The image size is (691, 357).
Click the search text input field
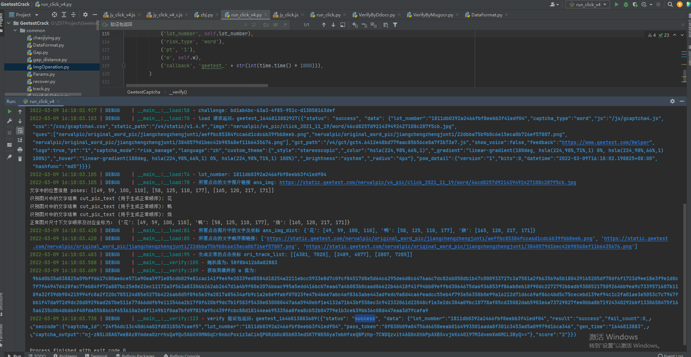(176, 24)
